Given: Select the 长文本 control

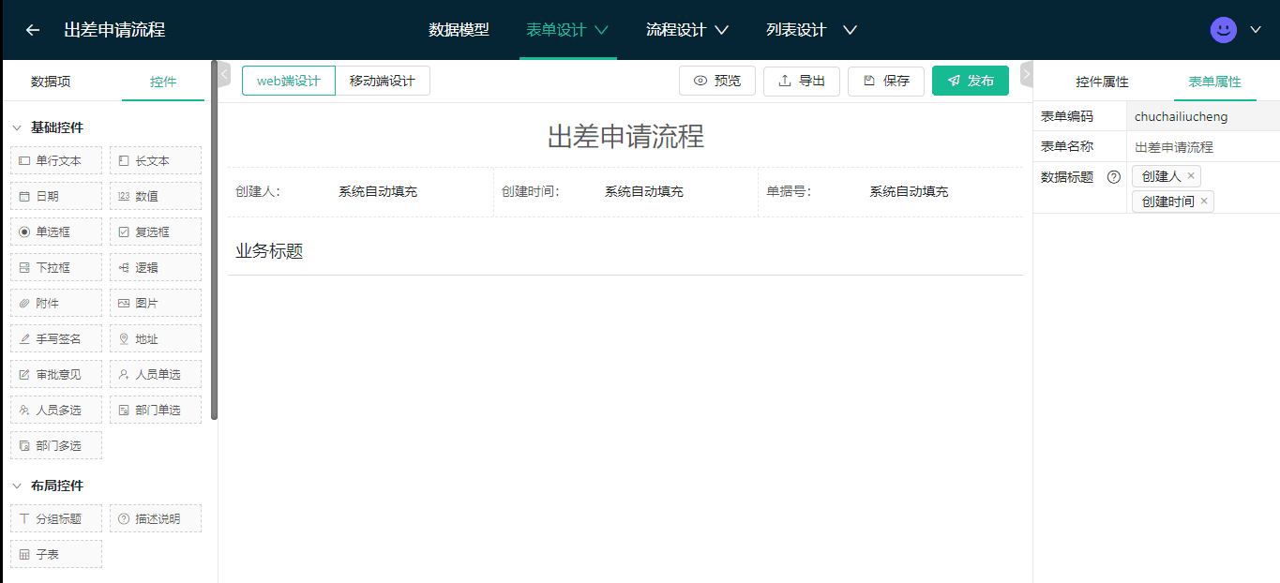Looking at the screenshot, I should (156, 160).
